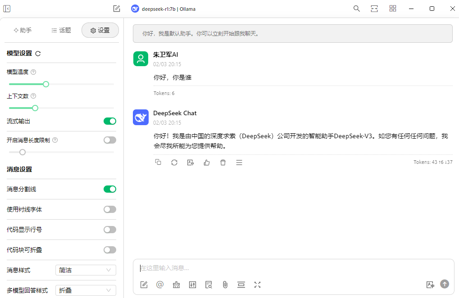Click the Tokens: 6 label
Viewport: 459px width, 298px height.
164,93
